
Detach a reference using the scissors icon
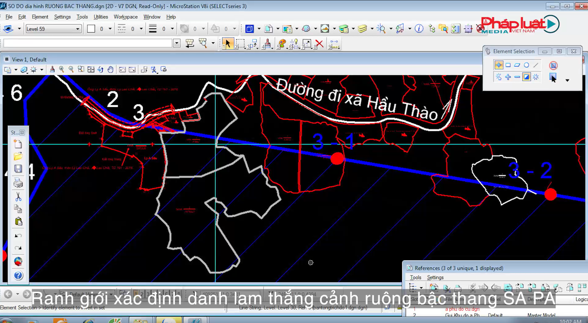coord(447,288)
